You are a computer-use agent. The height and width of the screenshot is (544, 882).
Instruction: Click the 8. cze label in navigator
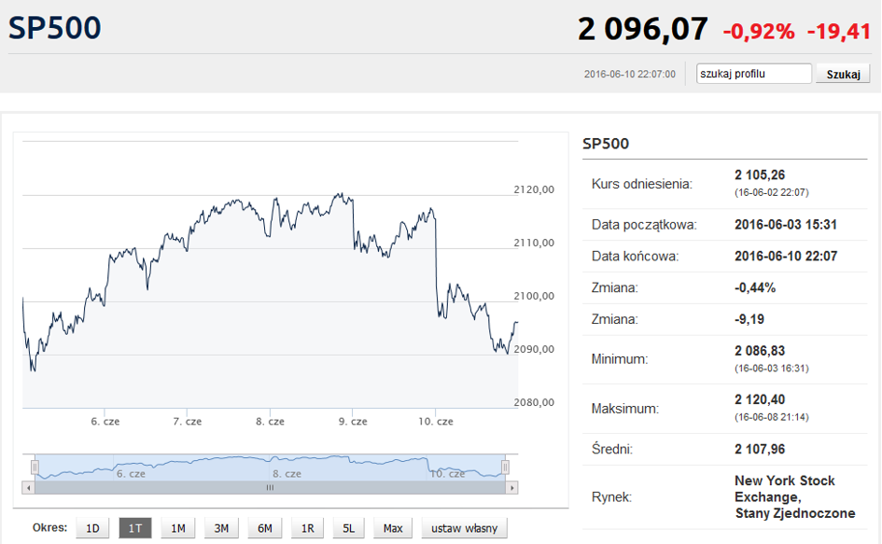coord(287,474)
